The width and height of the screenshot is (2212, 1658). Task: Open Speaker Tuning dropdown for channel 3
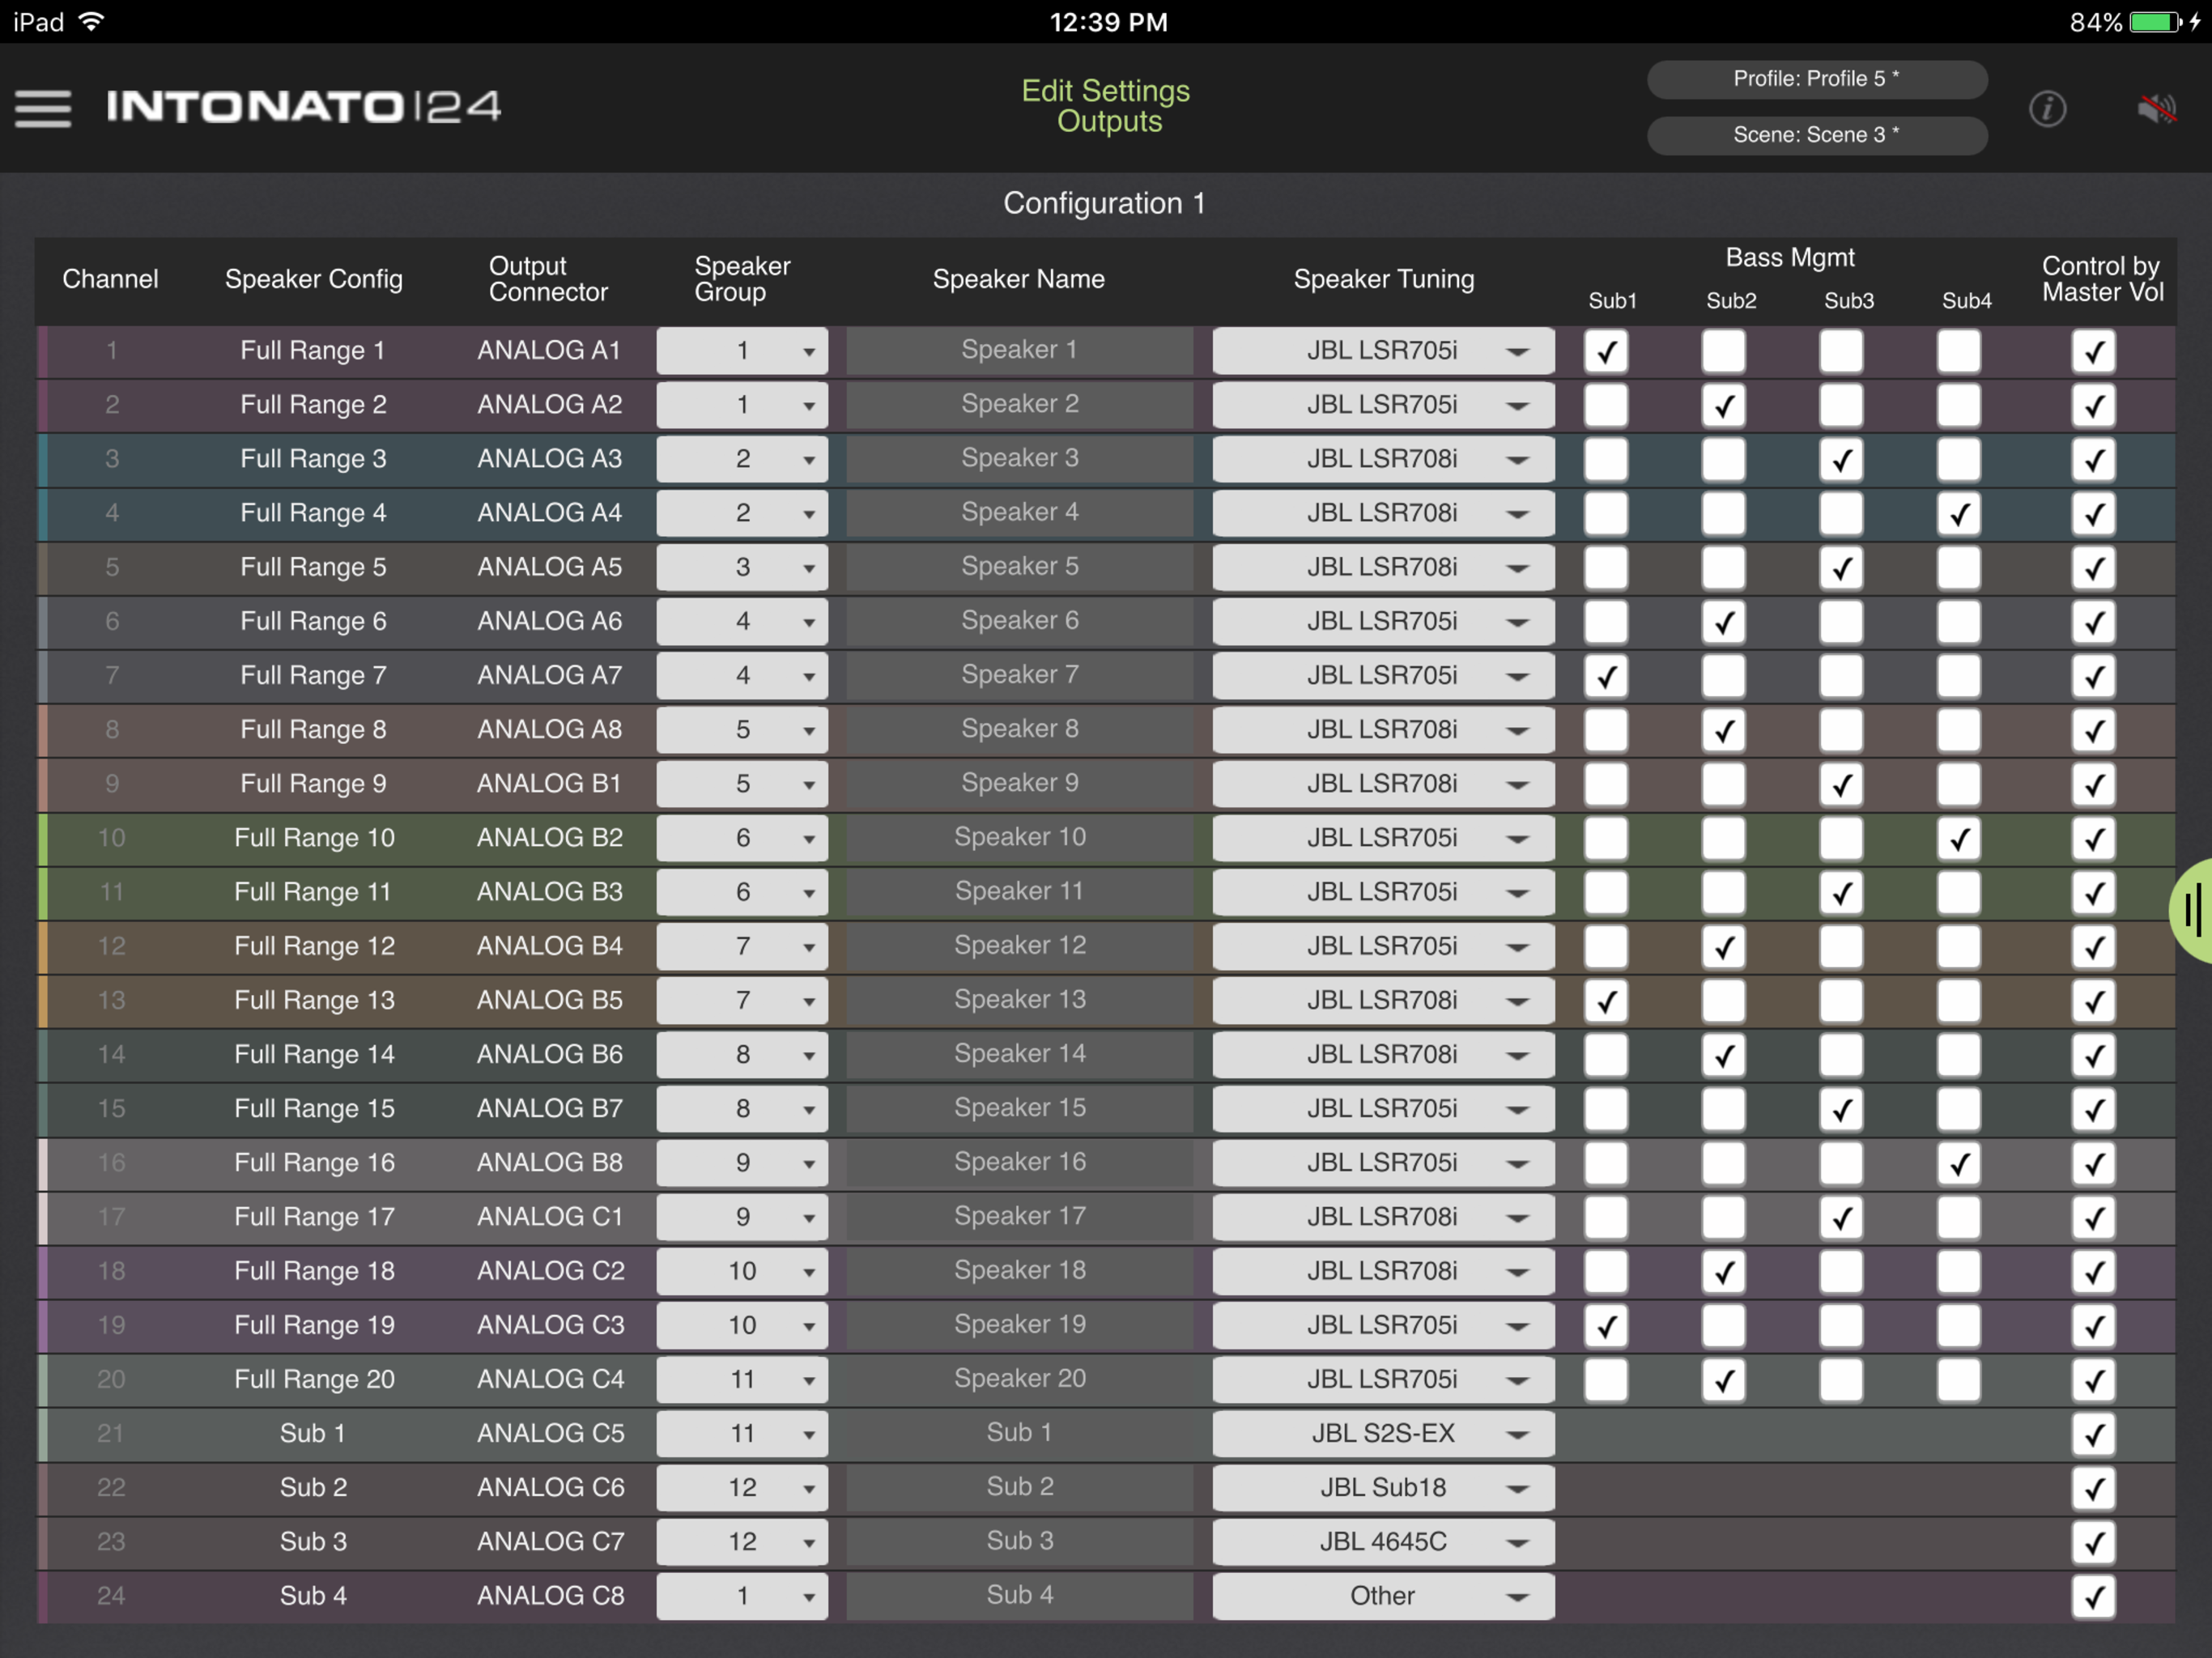point(1383,459)
